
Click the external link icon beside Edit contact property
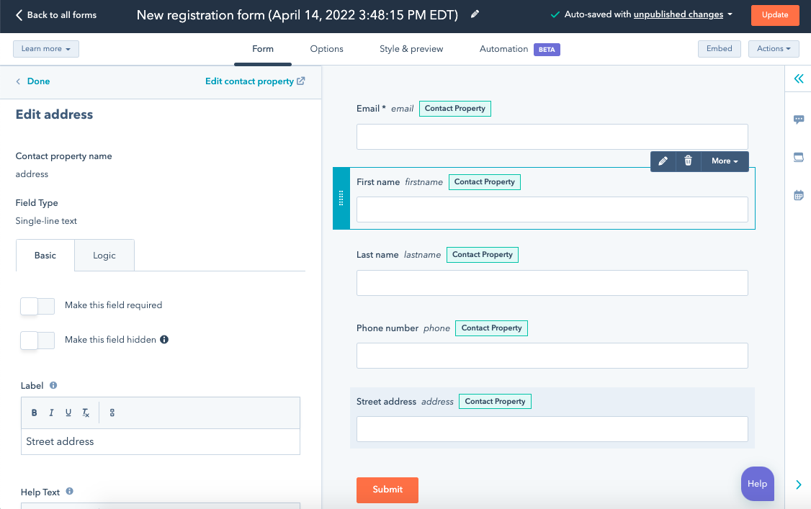pos(300,81)
